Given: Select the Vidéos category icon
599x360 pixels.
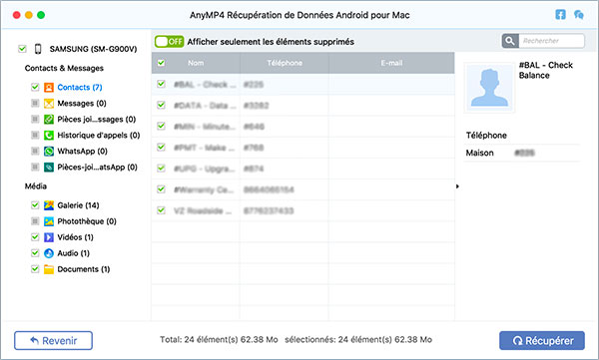Looking at the screenshot, I should coord(49,237).
